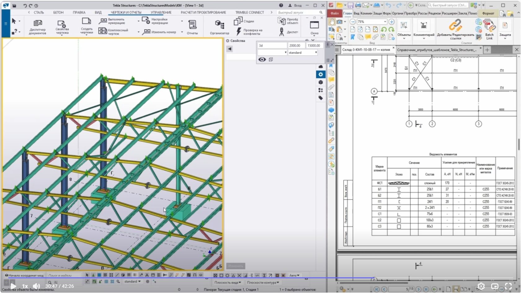Open a file with PDF editor folder icon
Viewport: 521px width, 293px height.
pos(340,5)
